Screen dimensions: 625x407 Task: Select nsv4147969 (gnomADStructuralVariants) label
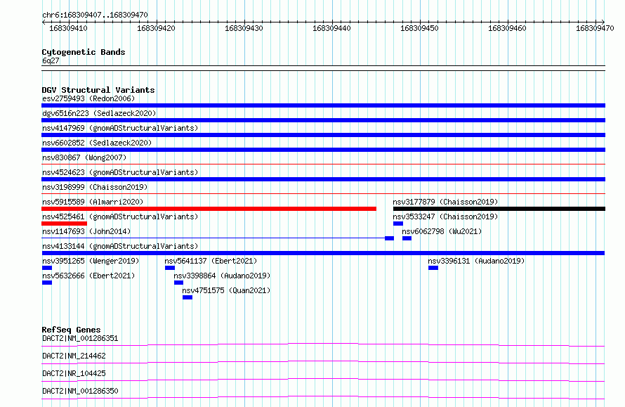(x=120, y=128)
